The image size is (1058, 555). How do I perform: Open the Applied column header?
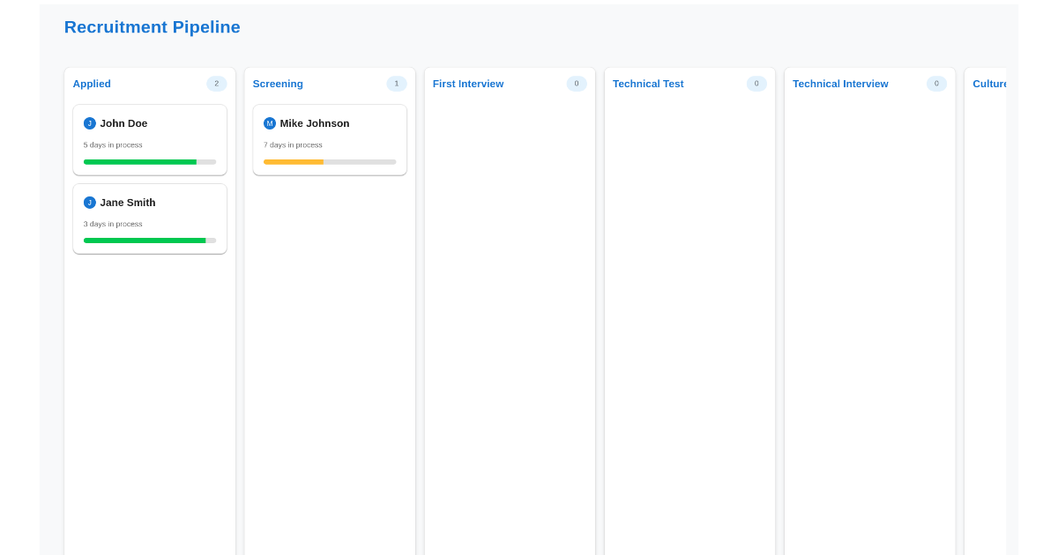92,84
